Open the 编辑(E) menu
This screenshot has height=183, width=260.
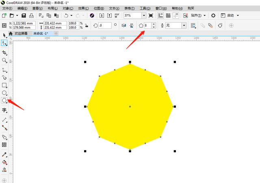pos(22,8)
